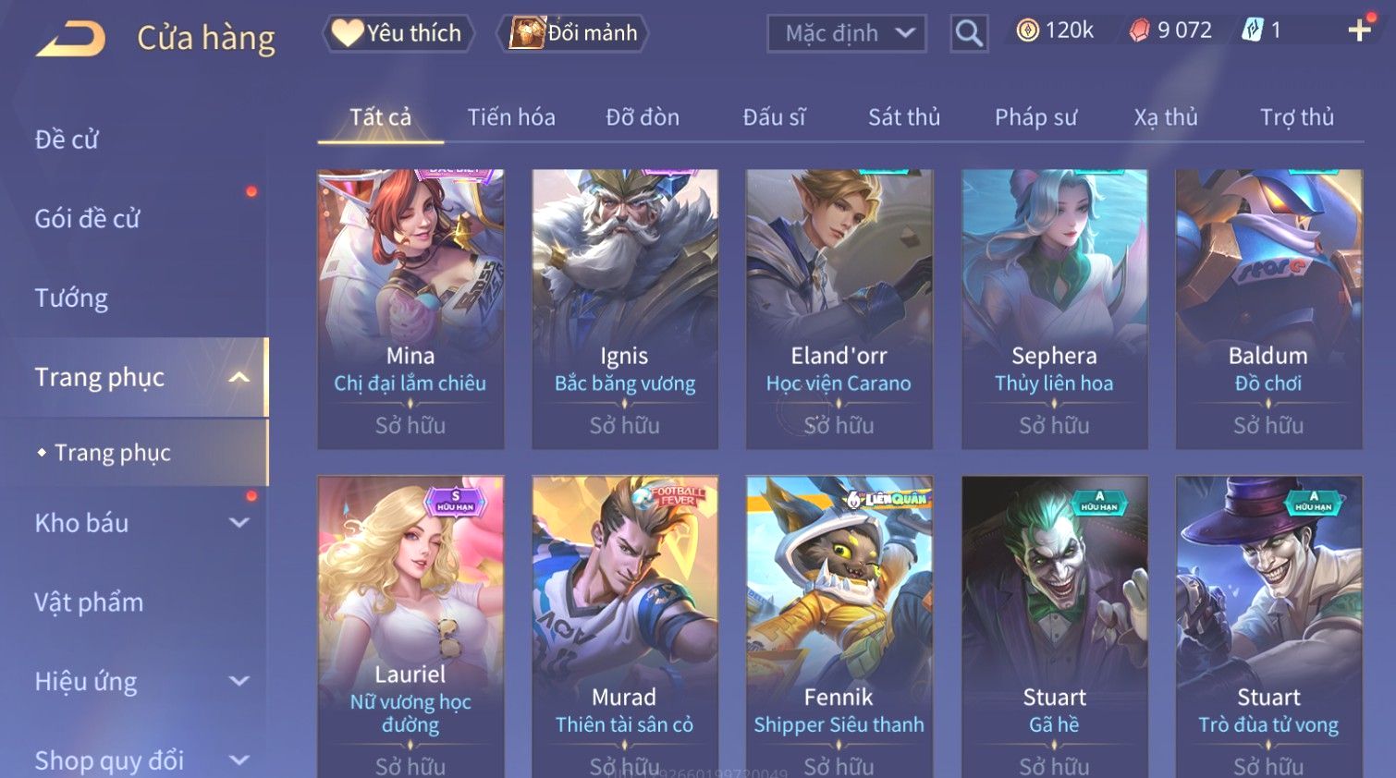Expand the Kho báu sidebar section
1396x778 pixels.
pos(239,523)
